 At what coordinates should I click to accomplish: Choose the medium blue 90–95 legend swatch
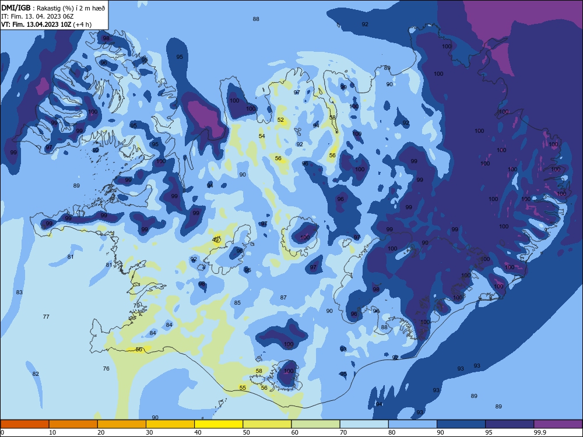click(461, 424)
